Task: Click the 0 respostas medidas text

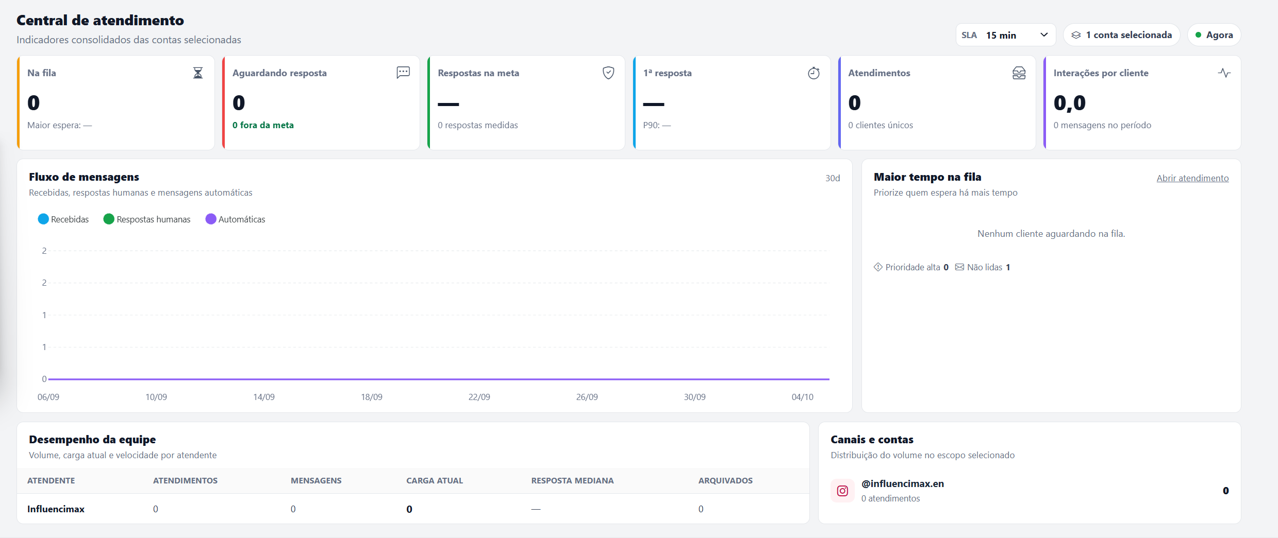Action: (x=478, y=125)
